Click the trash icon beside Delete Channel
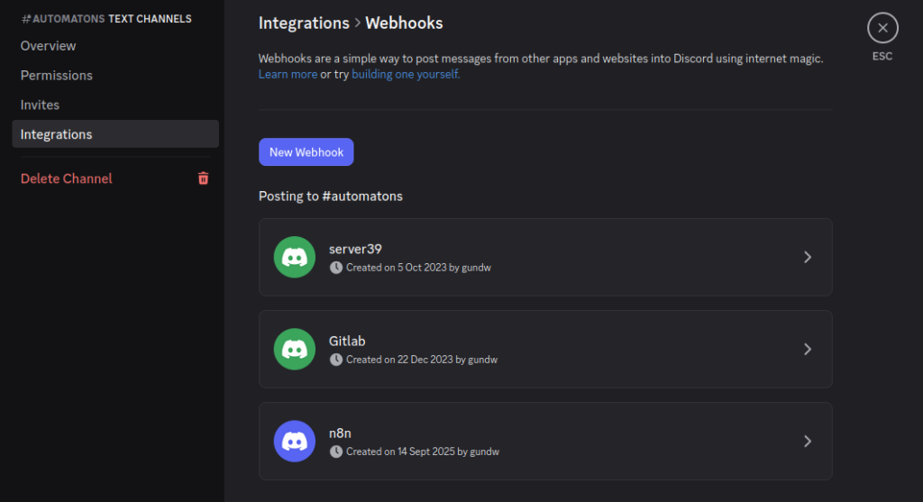This screenshot has width=923, height=502. [x=203, y=178]
